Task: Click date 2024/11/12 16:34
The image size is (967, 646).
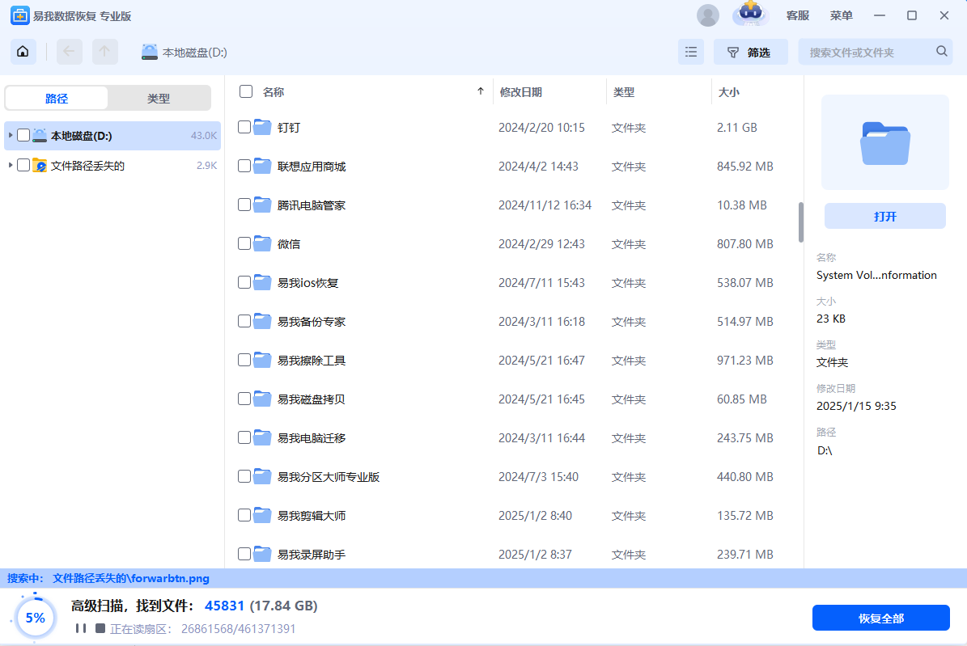Action: click(x=545, y=205)
